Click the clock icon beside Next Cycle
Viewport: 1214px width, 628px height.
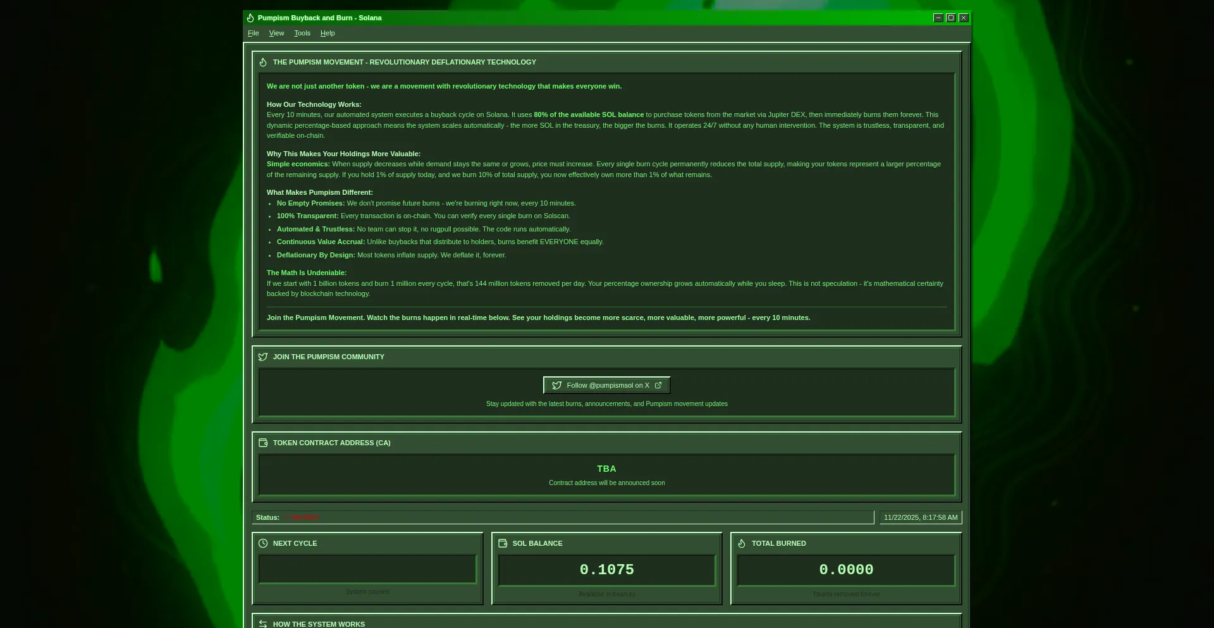(263, 543)
